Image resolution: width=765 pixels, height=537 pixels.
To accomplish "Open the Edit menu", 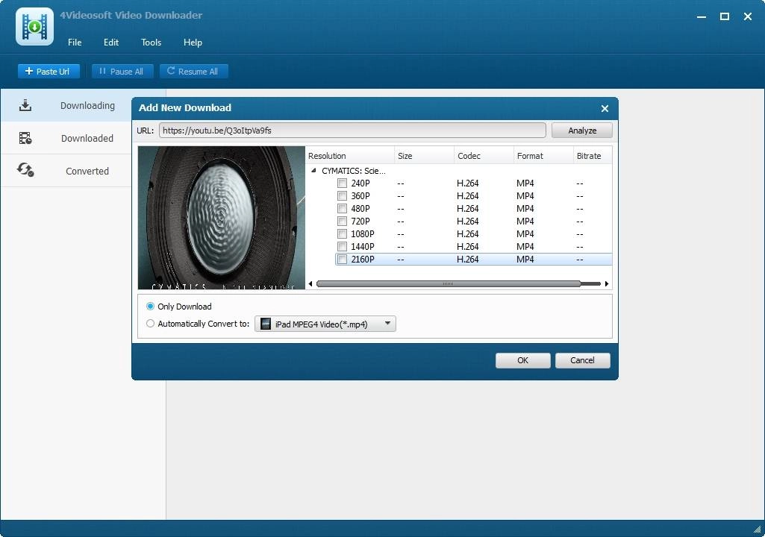I will [110, 43].
